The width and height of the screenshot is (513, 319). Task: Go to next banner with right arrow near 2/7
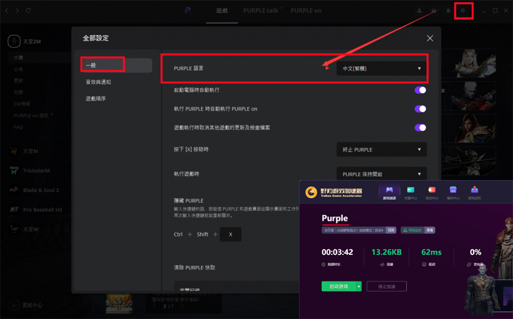[x=182, y=306]
